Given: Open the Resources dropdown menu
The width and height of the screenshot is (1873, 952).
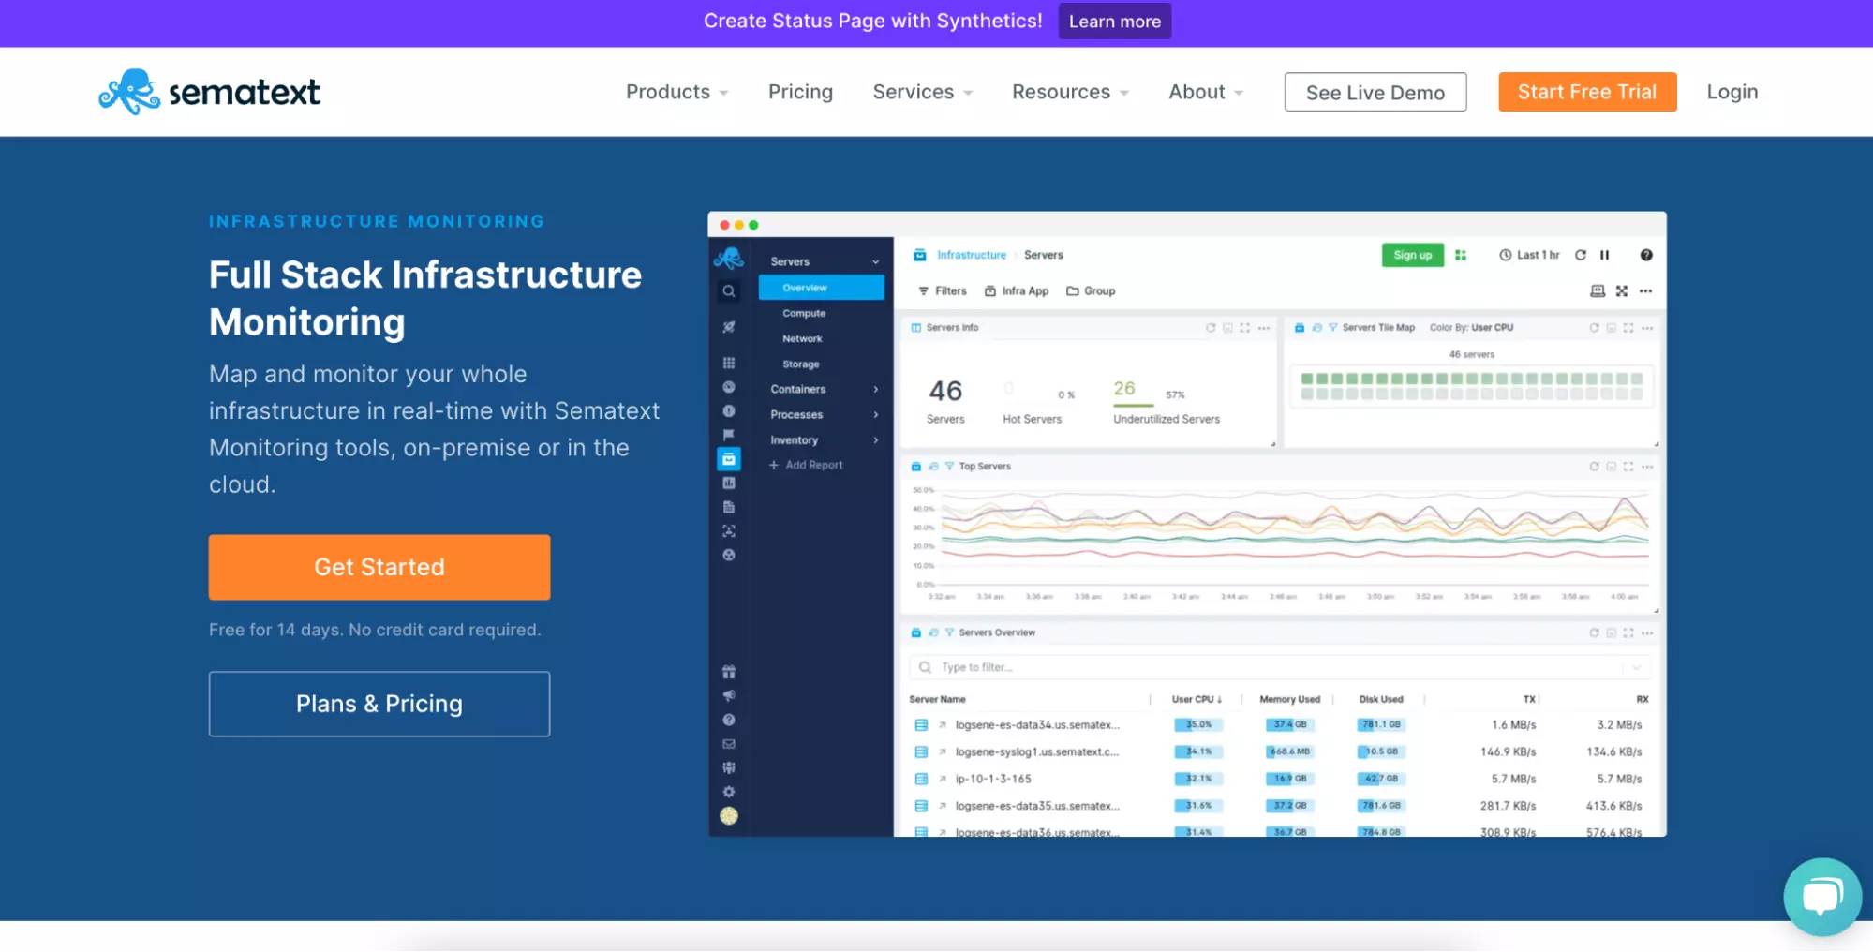Looking at the screenshot, I should click(x=1070, y=92).
